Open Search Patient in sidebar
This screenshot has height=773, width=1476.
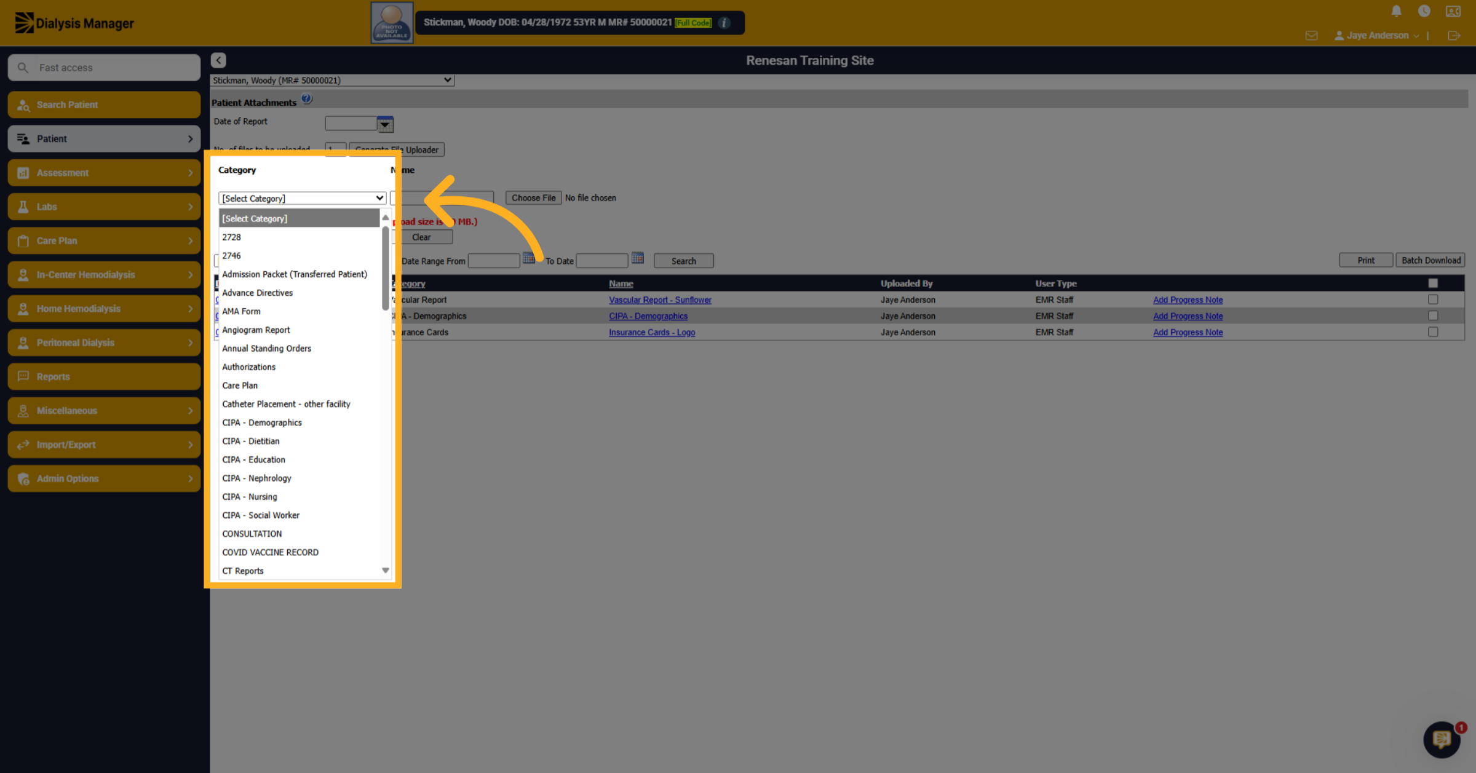click(x=104, y=105)
